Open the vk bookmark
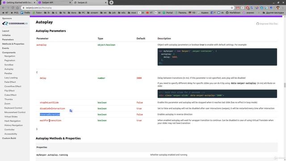The image size is (286, 161). (220, 13)
